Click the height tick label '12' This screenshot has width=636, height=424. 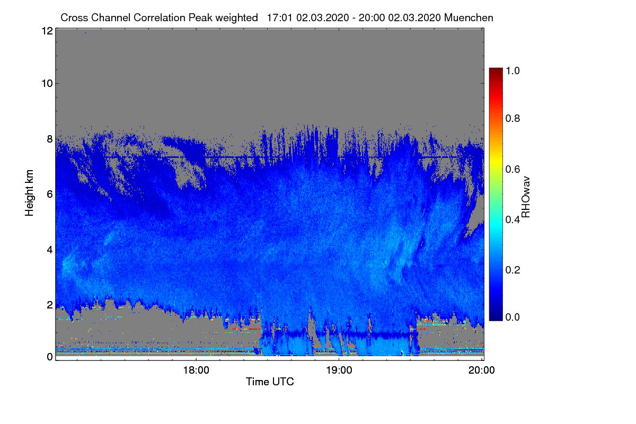tap(46, 31)
